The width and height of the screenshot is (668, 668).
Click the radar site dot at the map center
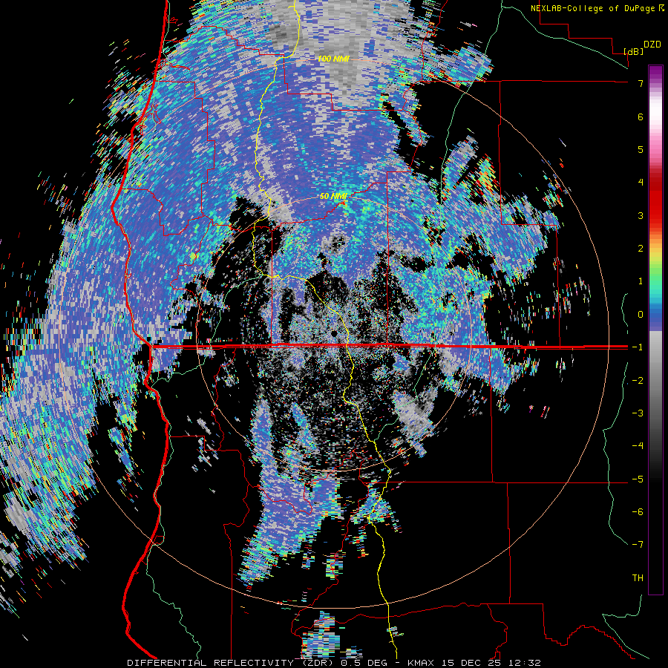point(335,333)
